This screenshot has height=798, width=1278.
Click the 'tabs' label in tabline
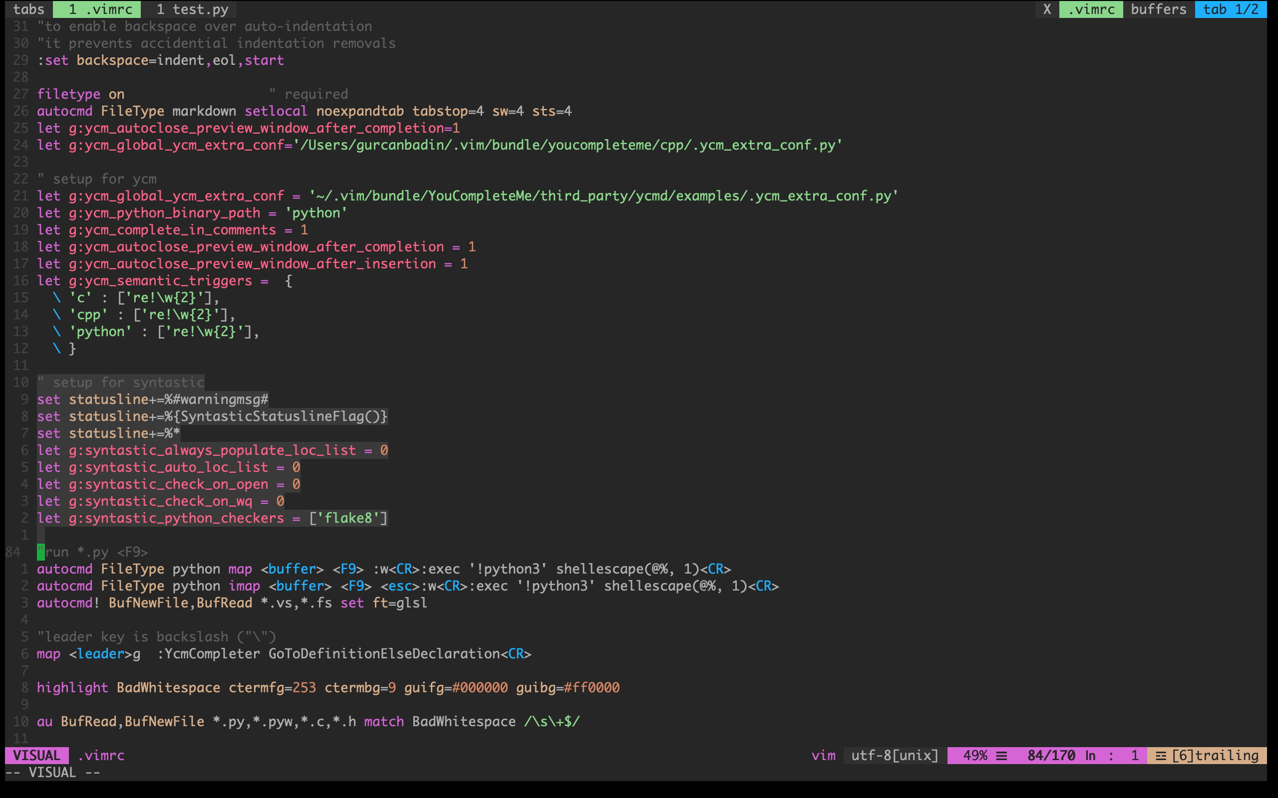[x=28, y=9]
